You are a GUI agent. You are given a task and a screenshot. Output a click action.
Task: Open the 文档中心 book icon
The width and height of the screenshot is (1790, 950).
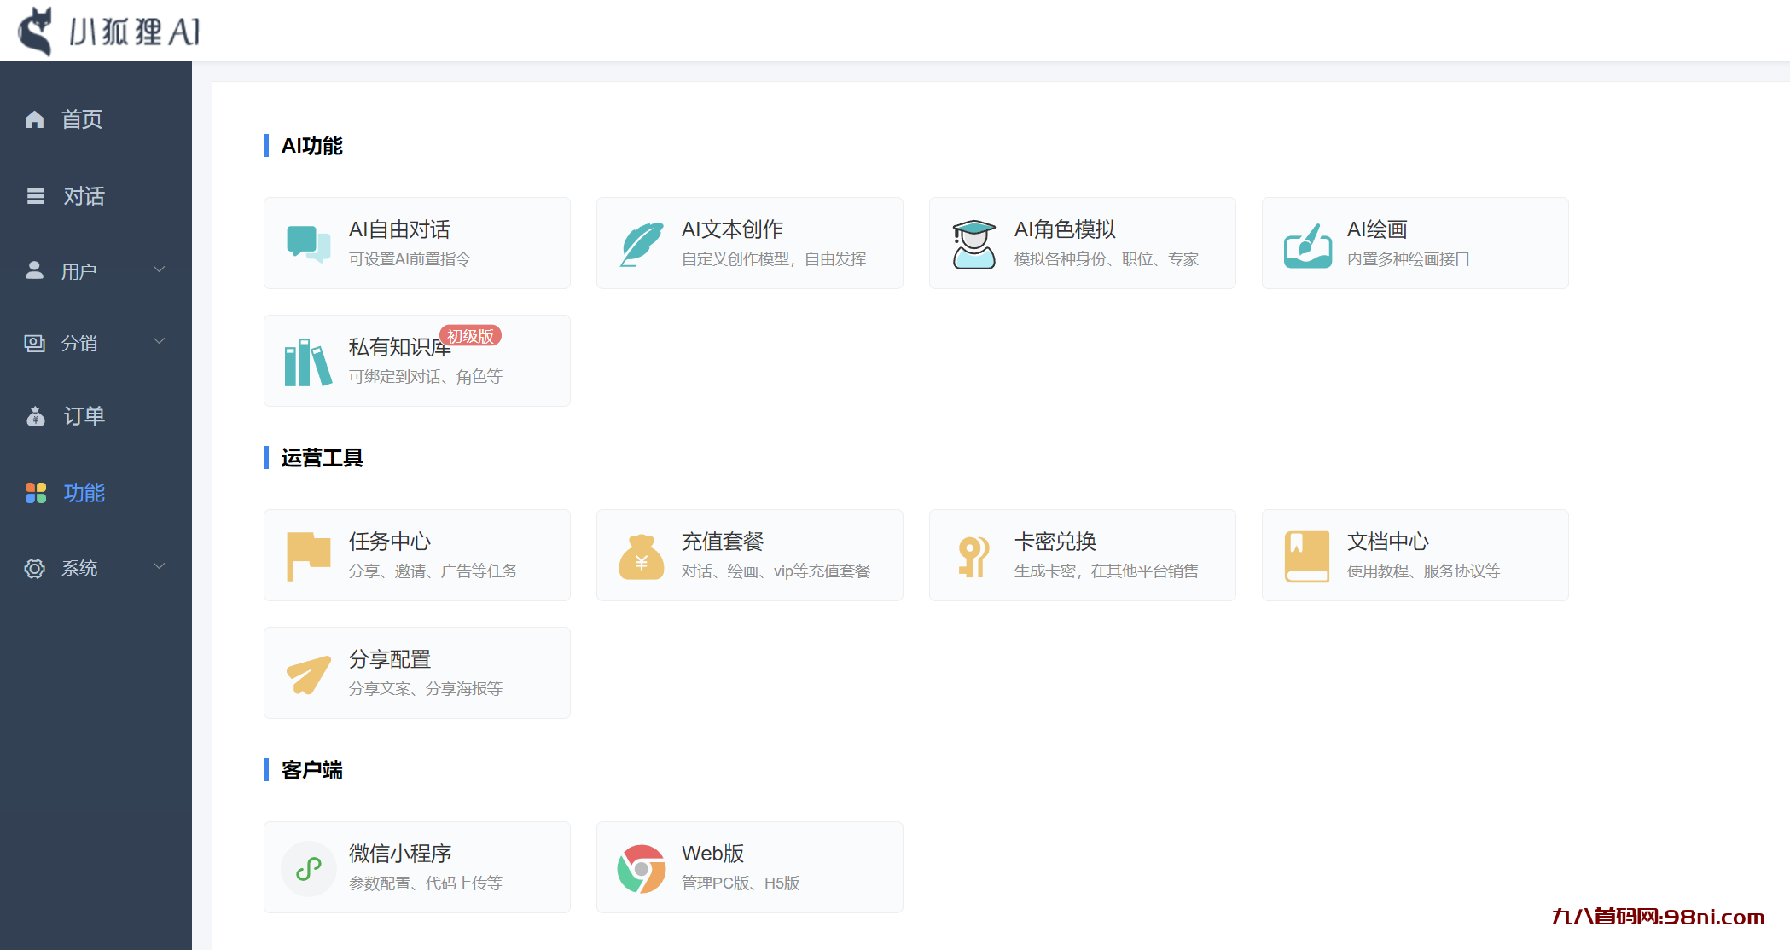pyautogui.click(x=1306, y=554)
